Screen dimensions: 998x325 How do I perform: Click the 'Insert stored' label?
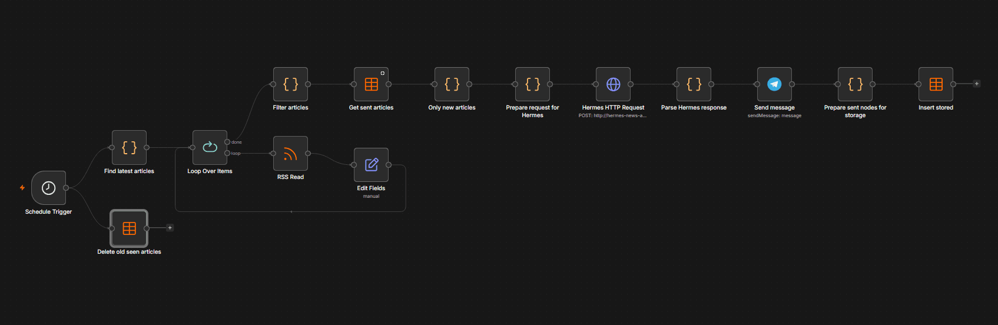point(936,108)
